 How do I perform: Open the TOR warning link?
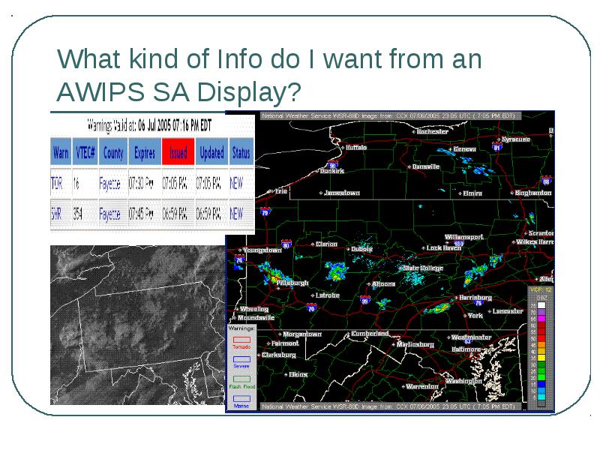pos(57,183)
